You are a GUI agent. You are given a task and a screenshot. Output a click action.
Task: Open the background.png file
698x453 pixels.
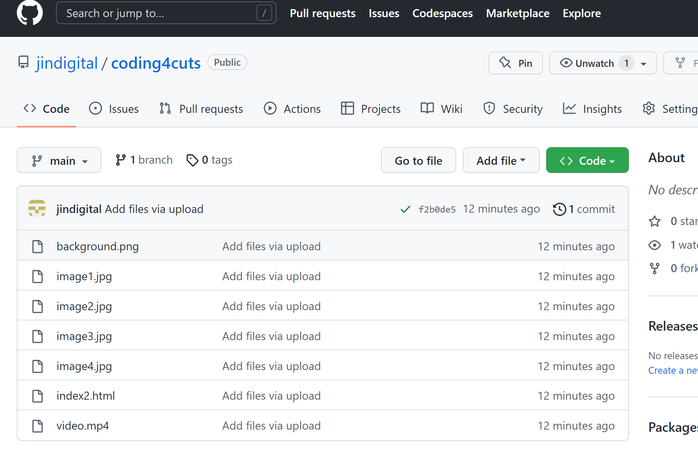pyautogui.click(x=98, y=247)
